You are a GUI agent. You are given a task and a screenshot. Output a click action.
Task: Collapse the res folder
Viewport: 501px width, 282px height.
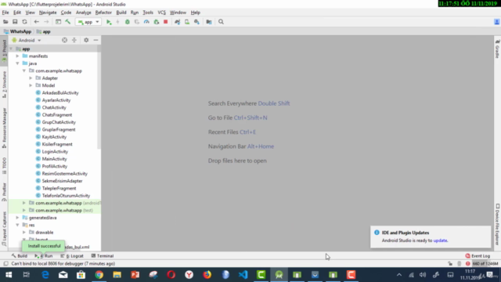[17, 225]
